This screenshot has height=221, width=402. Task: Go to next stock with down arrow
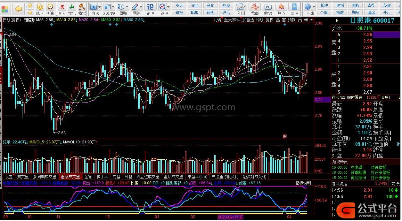[30, 12]
